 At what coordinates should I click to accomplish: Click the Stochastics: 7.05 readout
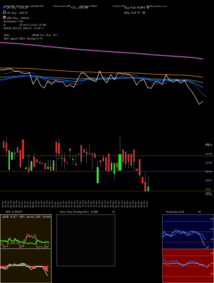13,21
